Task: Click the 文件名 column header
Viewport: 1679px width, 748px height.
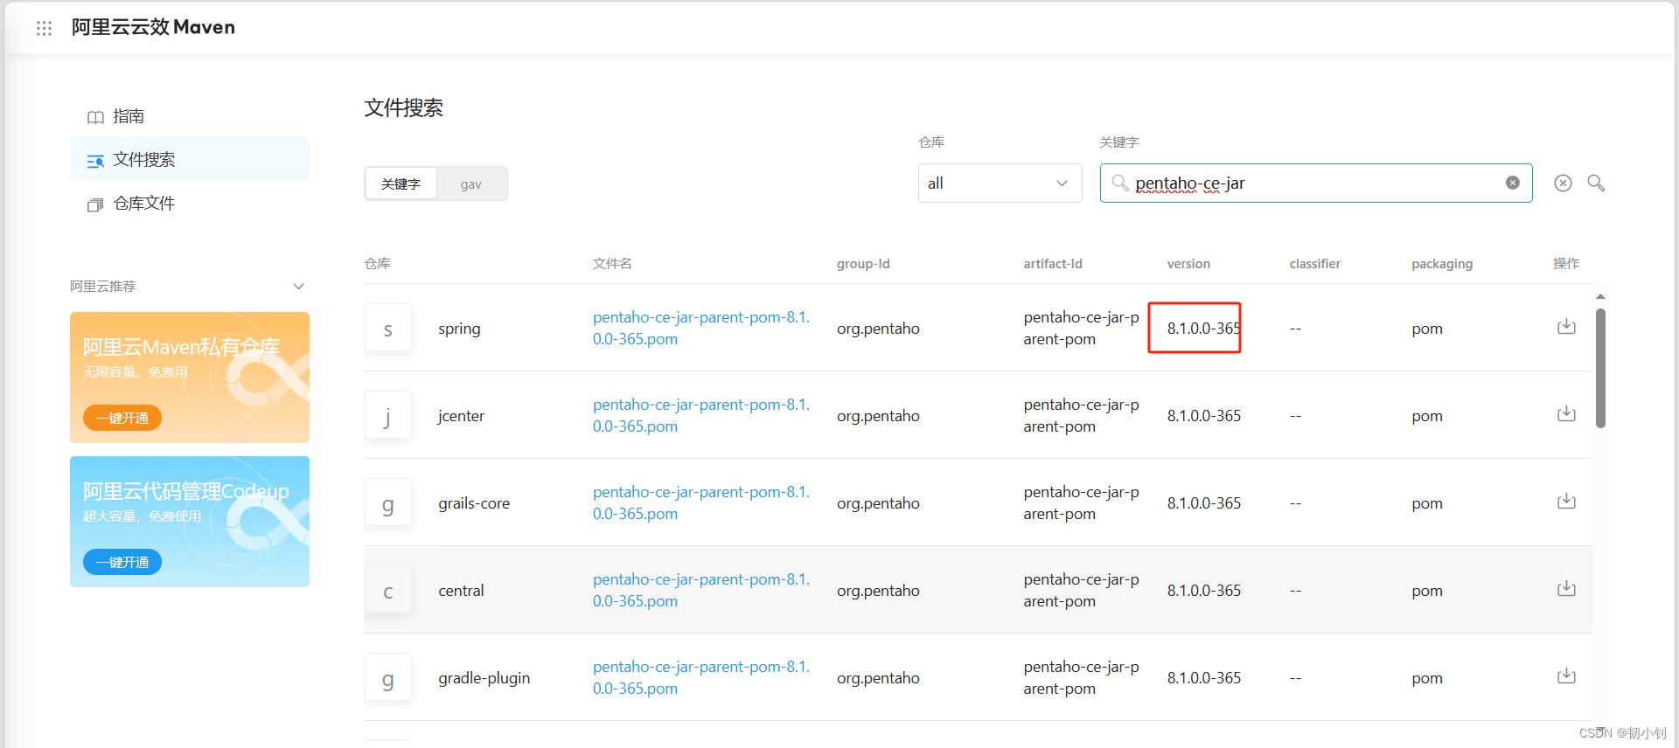Action: [x=612, y=264]
